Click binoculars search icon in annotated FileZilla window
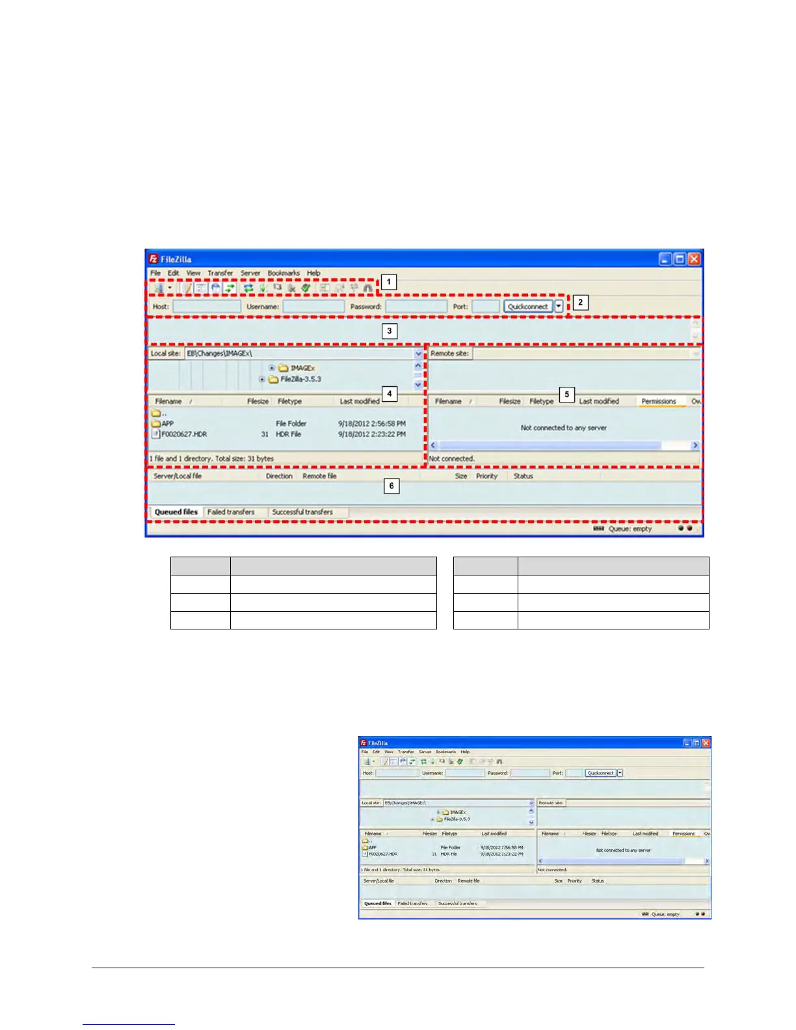Viewport: 796px width, 1030px height. click(368, 288)
